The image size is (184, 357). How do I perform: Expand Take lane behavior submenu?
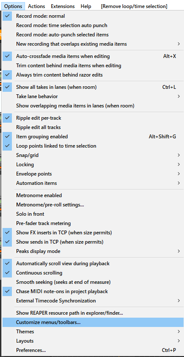[93, 96]
